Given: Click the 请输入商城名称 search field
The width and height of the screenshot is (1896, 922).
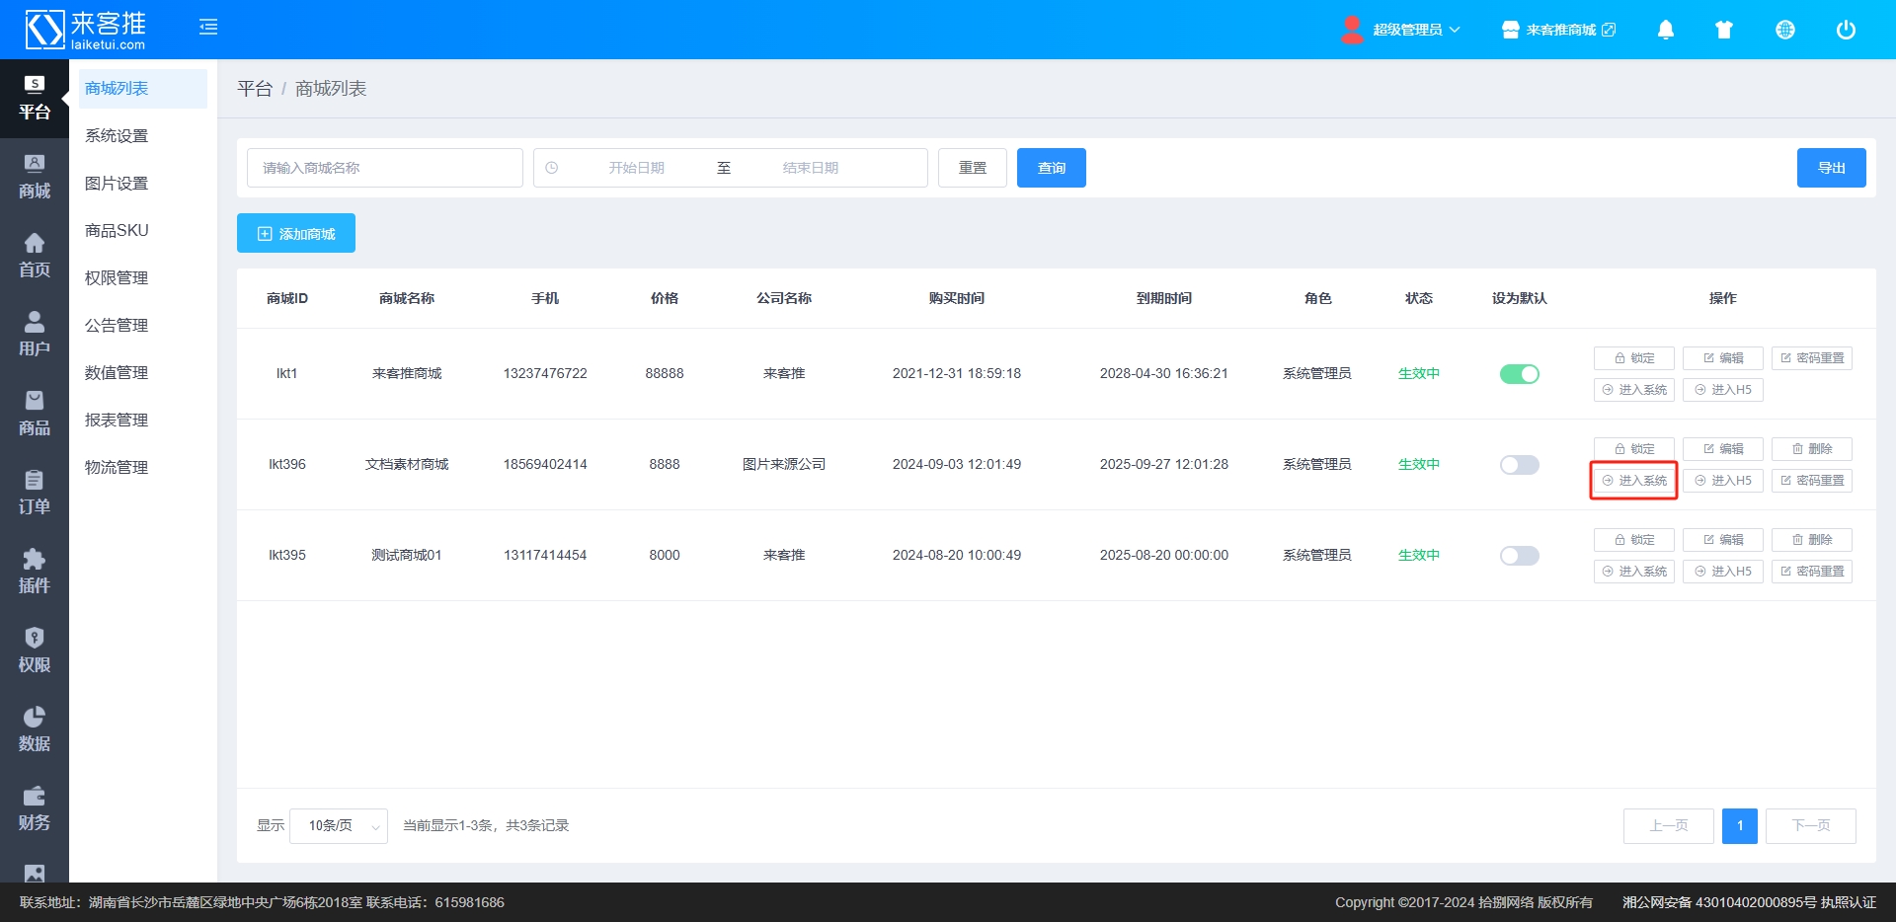Looking at the screenshot, I should [x=384, y=168].
